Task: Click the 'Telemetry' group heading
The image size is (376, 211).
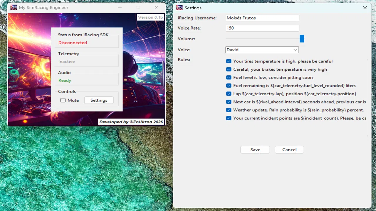Action: 68,54
